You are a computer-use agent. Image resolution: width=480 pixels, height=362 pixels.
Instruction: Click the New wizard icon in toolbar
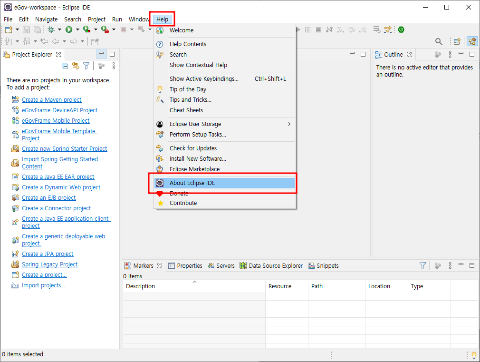(9, 30)
